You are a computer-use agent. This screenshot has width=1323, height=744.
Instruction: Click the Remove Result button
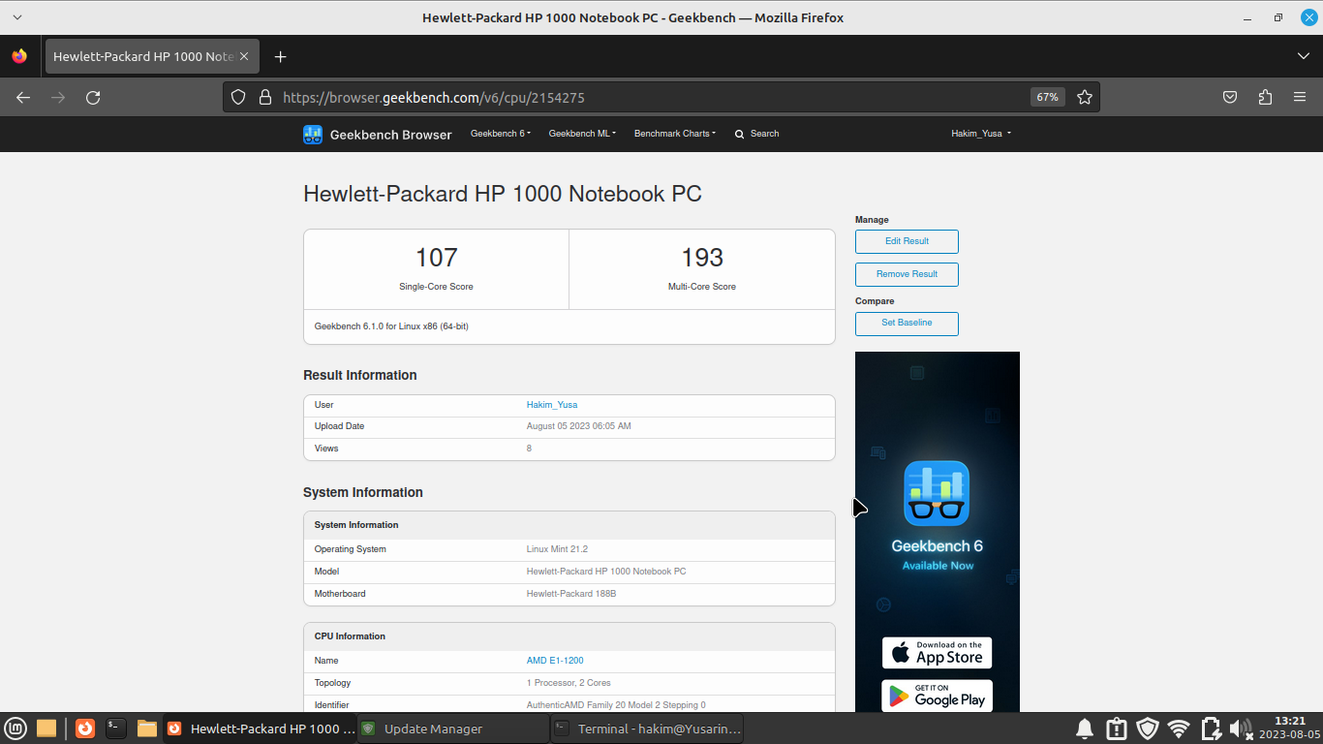[x=907, y=274]
